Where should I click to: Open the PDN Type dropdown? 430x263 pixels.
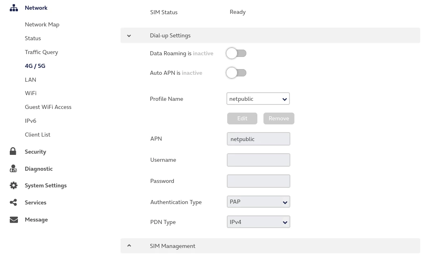258,222
